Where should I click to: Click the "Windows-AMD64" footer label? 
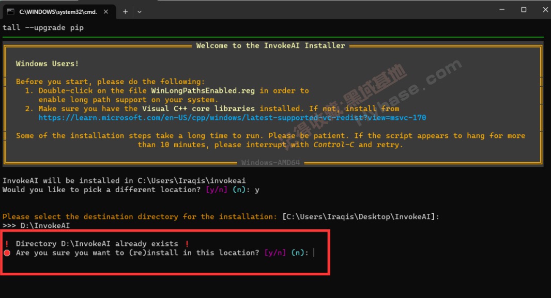coord(270,163)
